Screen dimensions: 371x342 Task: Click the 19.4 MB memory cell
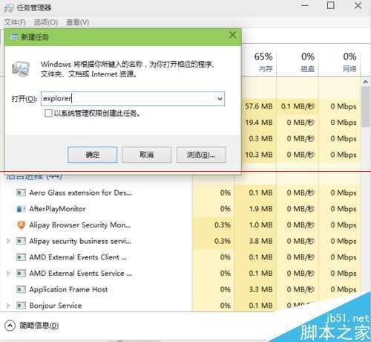point(258,123)
